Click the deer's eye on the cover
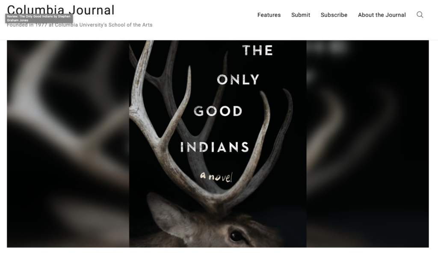 pos(237,236)
